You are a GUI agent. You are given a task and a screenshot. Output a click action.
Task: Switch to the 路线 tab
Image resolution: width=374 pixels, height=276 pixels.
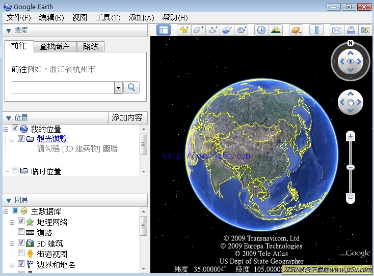(91, 46)
